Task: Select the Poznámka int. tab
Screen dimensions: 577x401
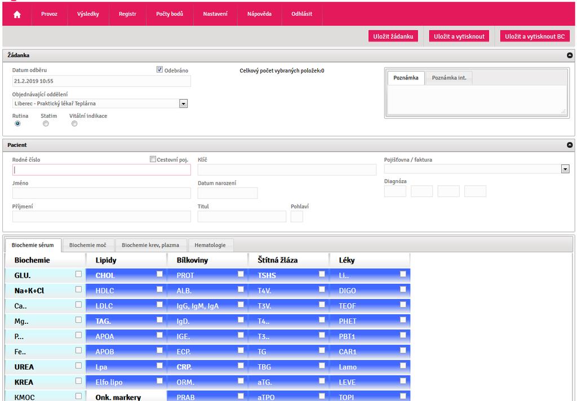Action: (449, 78)
